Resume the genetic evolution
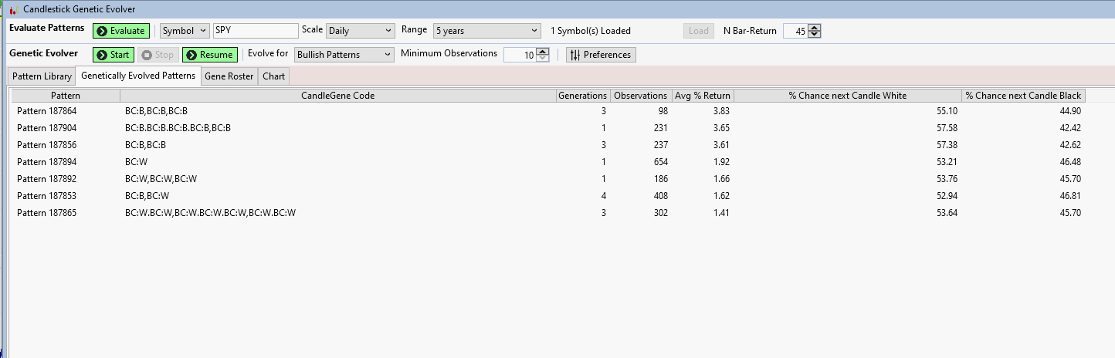The image size is (1115, 358). tap(209, 55)
